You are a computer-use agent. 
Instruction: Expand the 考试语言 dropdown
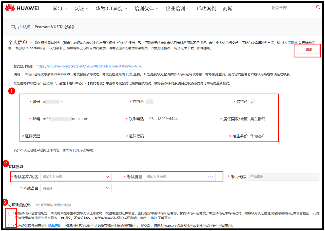pyautogui.click(x=76, y=188)
